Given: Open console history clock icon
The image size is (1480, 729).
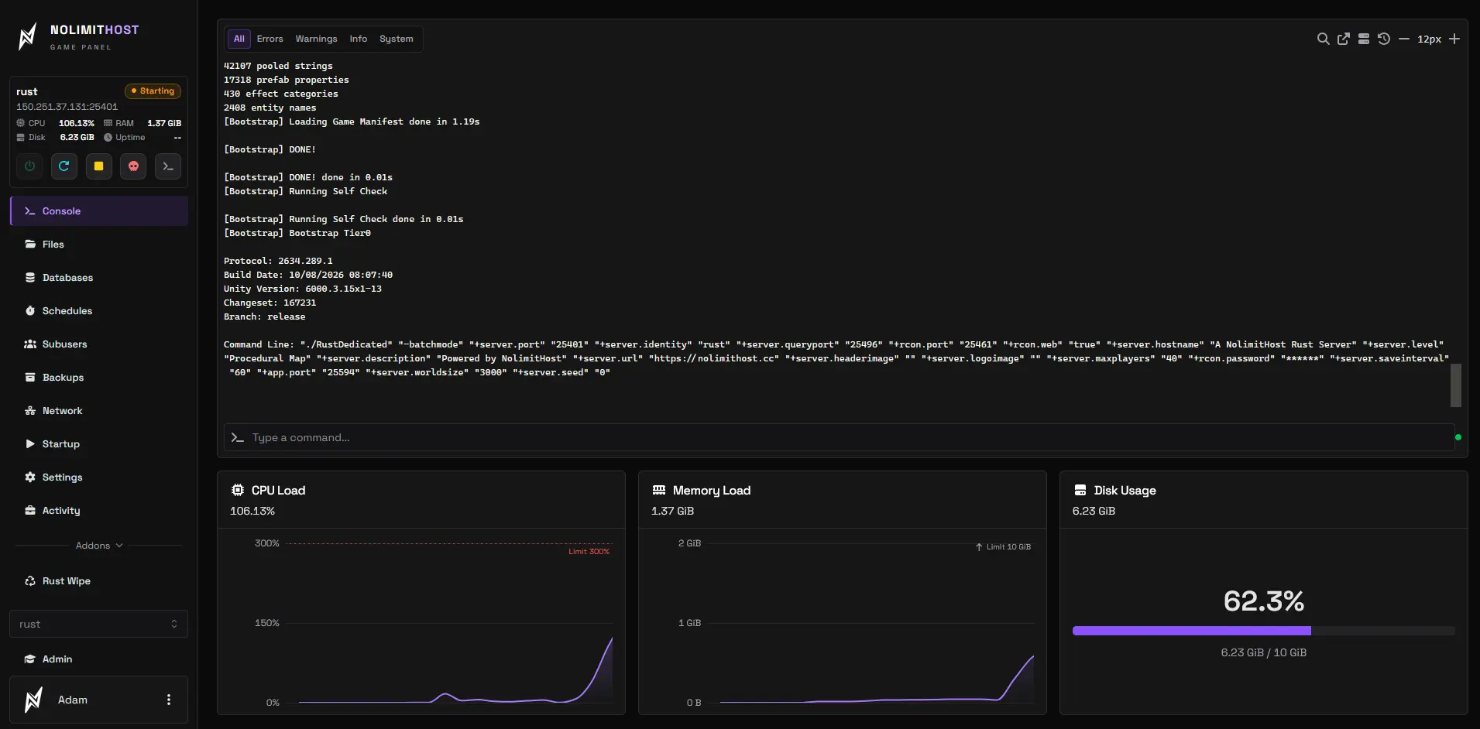Looking at the screenshot, I should pos(1384,39).
